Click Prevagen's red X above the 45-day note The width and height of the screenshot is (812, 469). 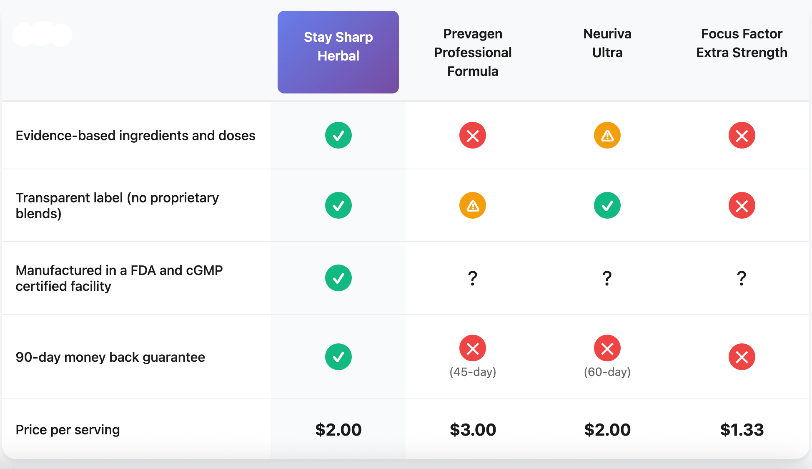click(x=472, y=348)
